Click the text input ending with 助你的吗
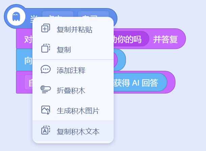The width and height of the screenshot is (206, 151). click(131, 39)
